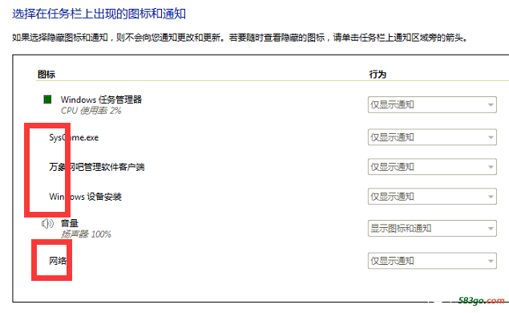Open behavior dropdown for Windows 设备安装

[432, 197]
